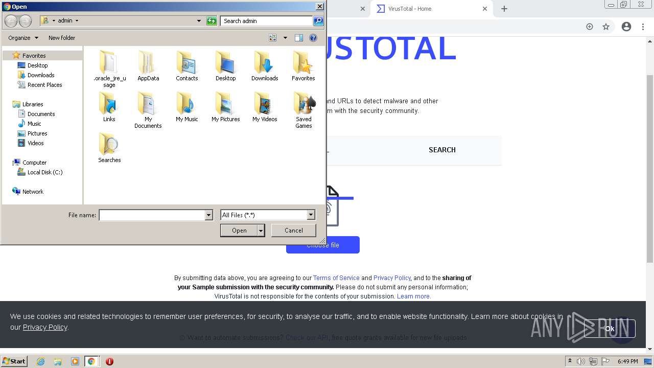The width and height of the screenshot is (654, 368).
Task: Select the My Documents folder
Action: pyautogui.click(x=148, y=110)
